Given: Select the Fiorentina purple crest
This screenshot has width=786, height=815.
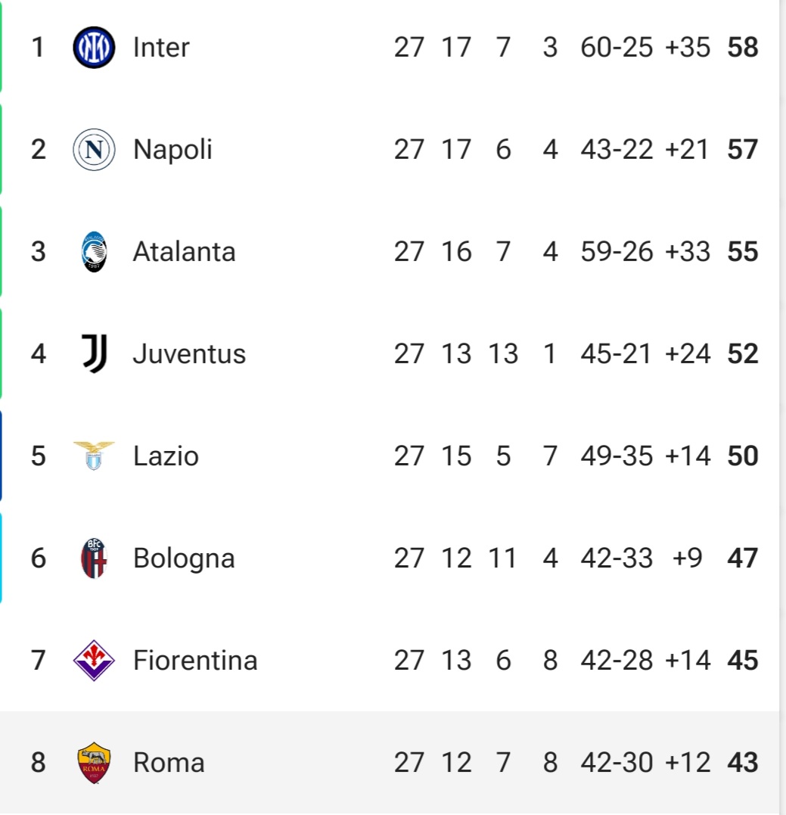Looking at the screenshot, I should [x=94, y=660].
